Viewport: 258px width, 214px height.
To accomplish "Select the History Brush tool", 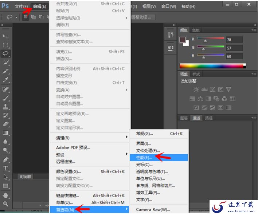I will (5, 115).
